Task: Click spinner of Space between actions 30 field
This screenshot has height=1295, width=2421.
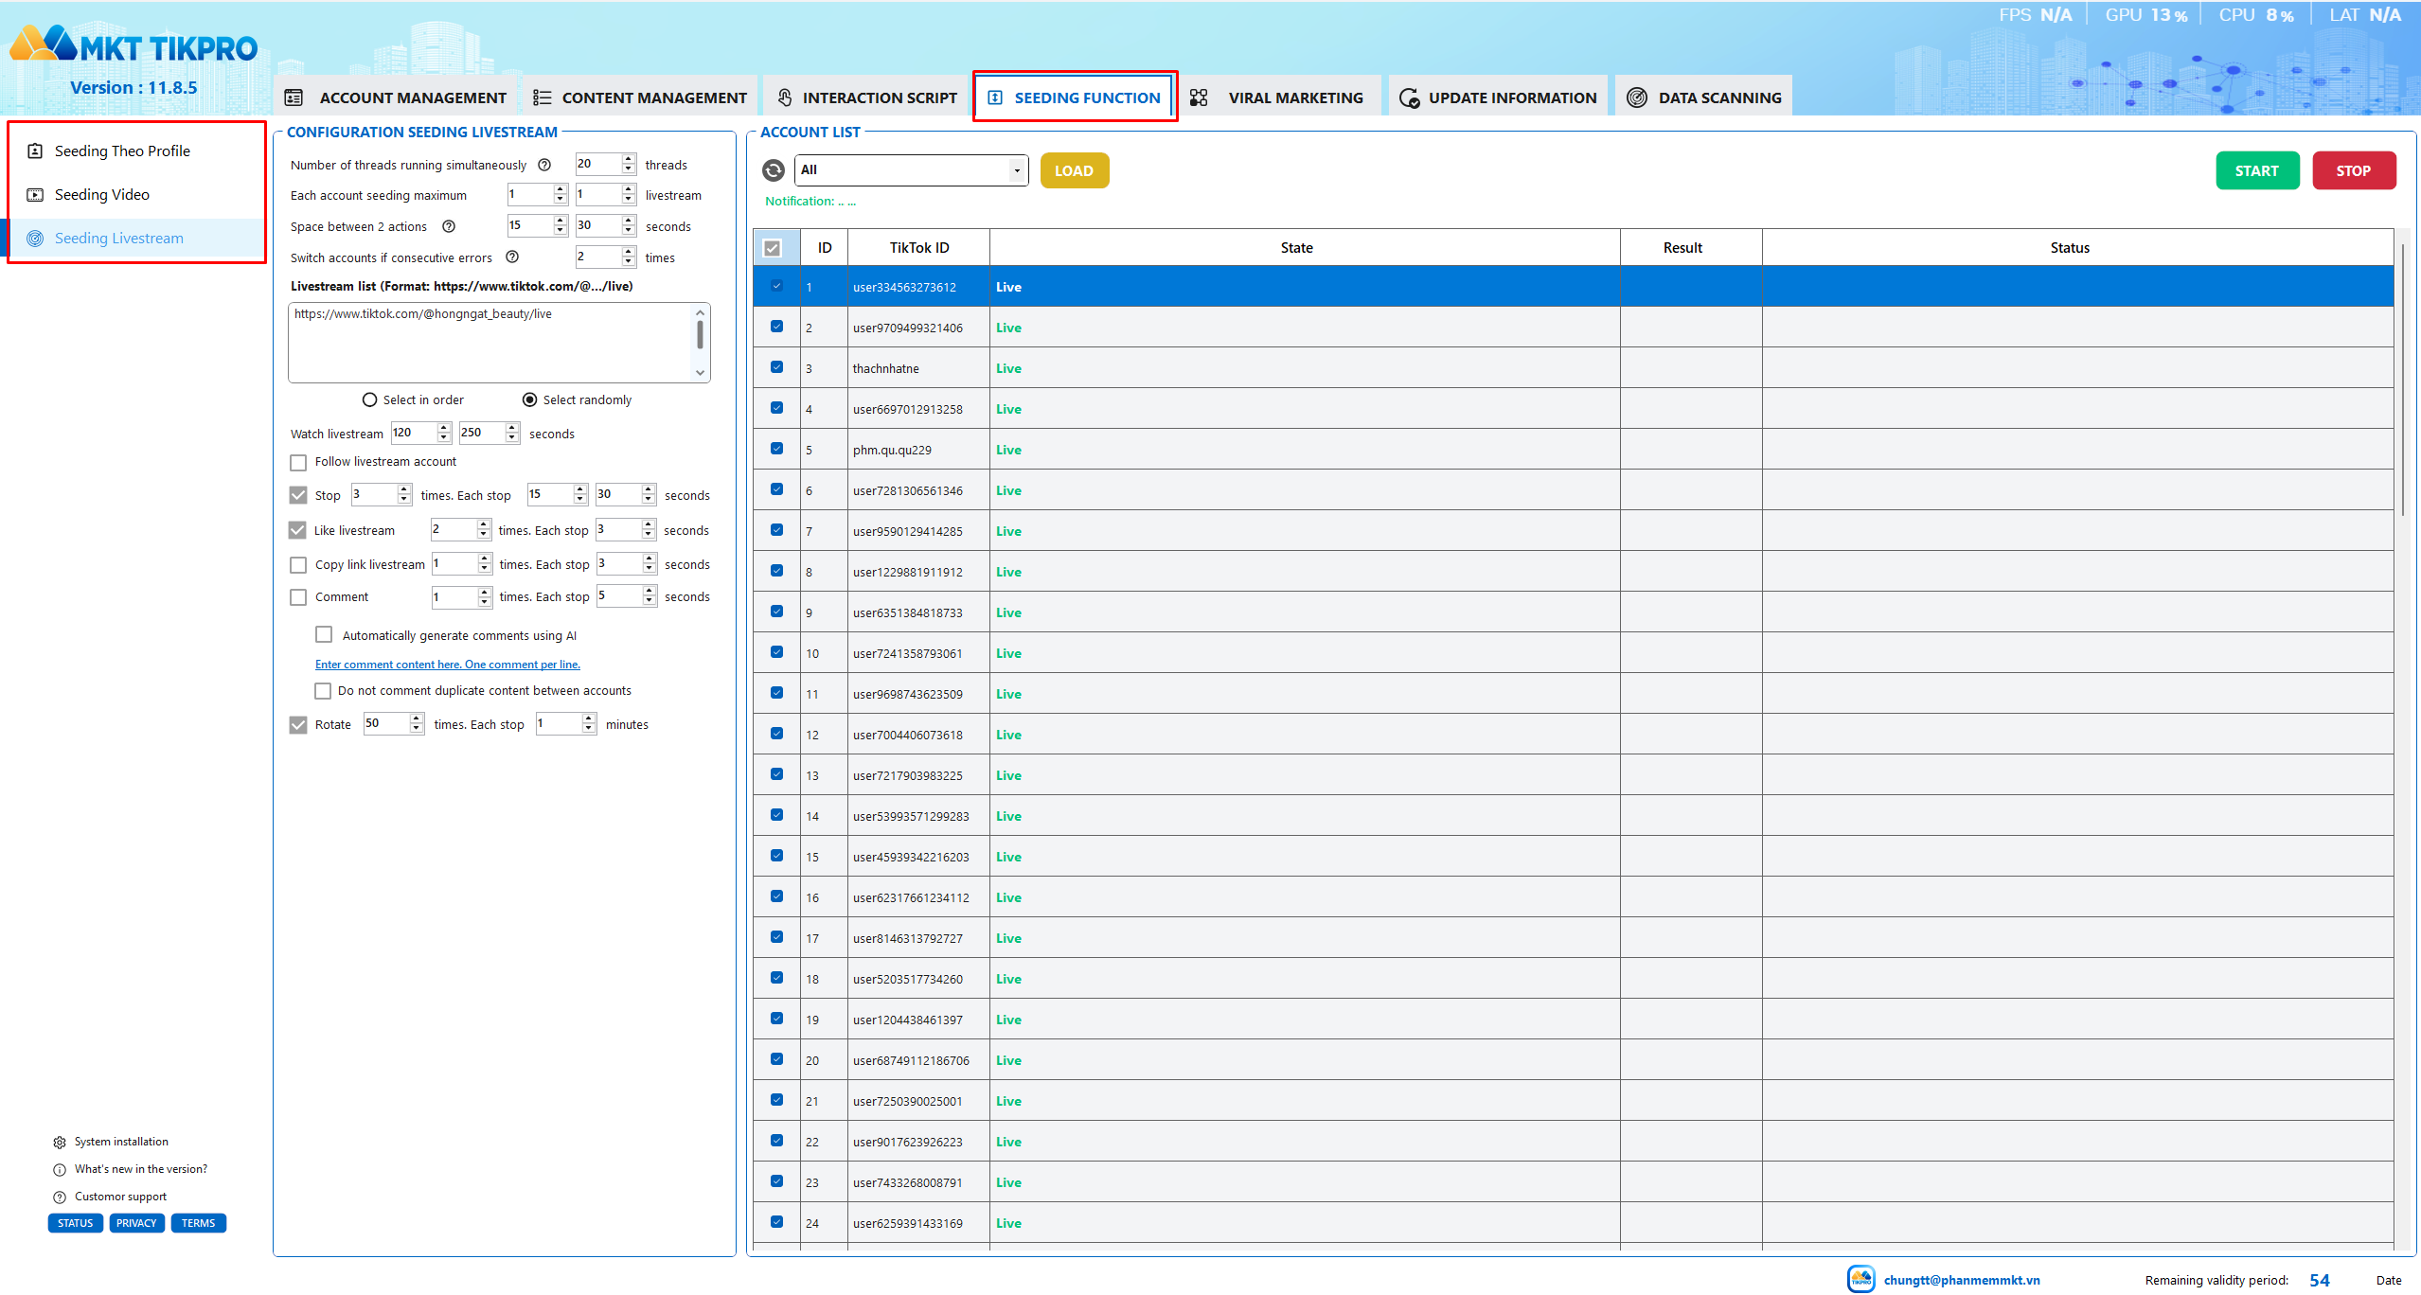Action: pos(629,226)
